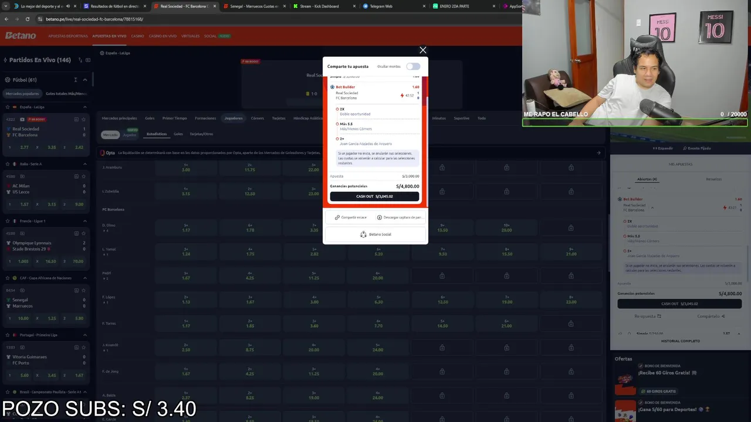Image resolution: width=751 pixels, height=422 pixels.
Task: Collapse the Portugal - Primeira Liga group
Action: 84,335
